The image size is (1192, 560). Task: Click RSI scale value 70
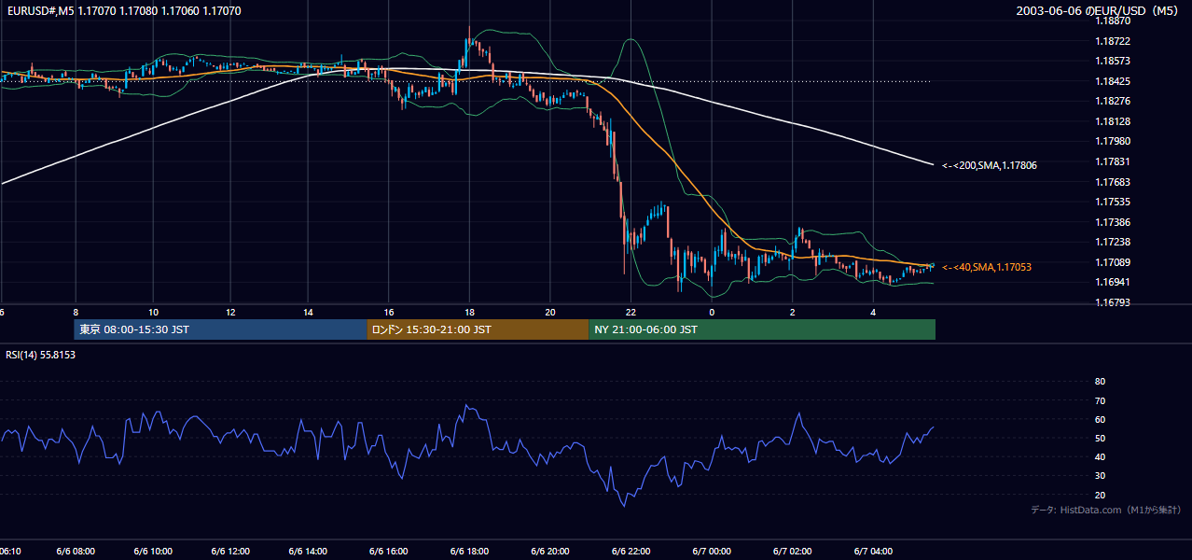point(1101,400)
